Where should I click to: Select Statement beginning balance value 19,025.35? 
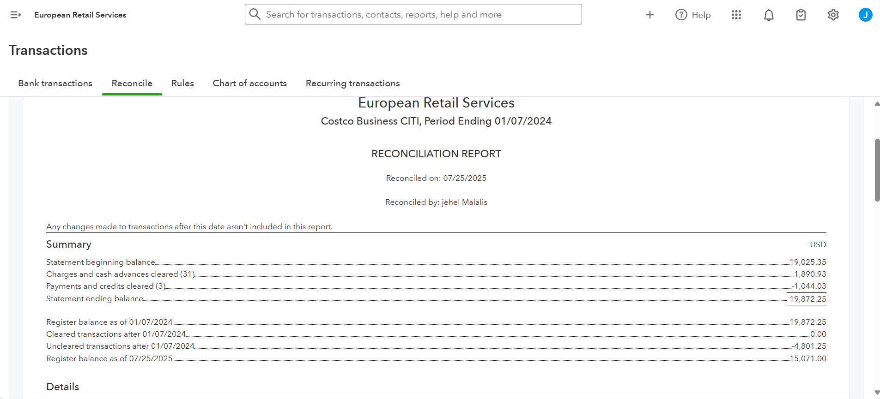click(x=808, y=262)
